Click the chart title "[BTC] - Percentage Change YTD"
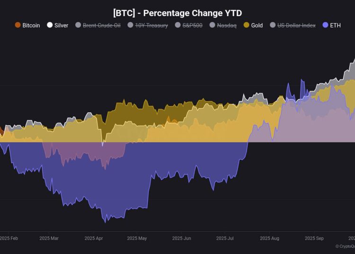 [177, 13]
